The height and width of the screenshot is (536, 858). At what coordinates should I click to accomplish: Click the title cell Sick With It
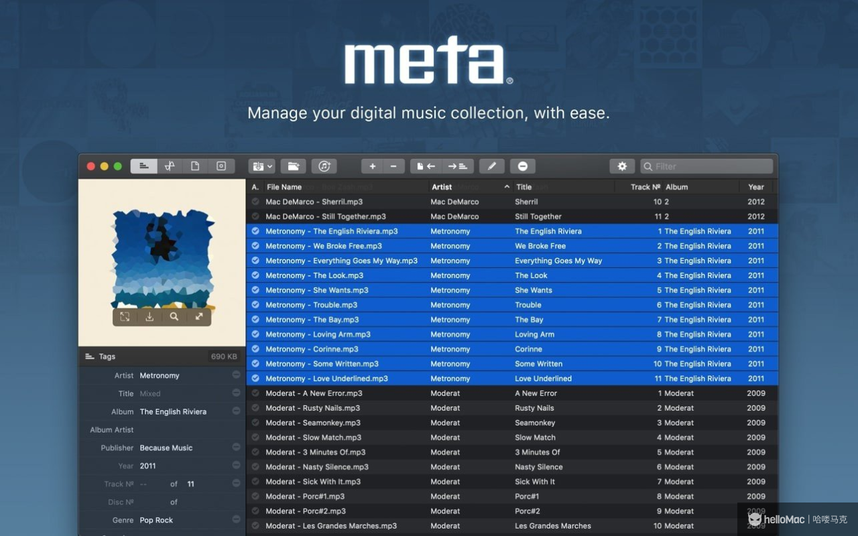coord(535,482)
